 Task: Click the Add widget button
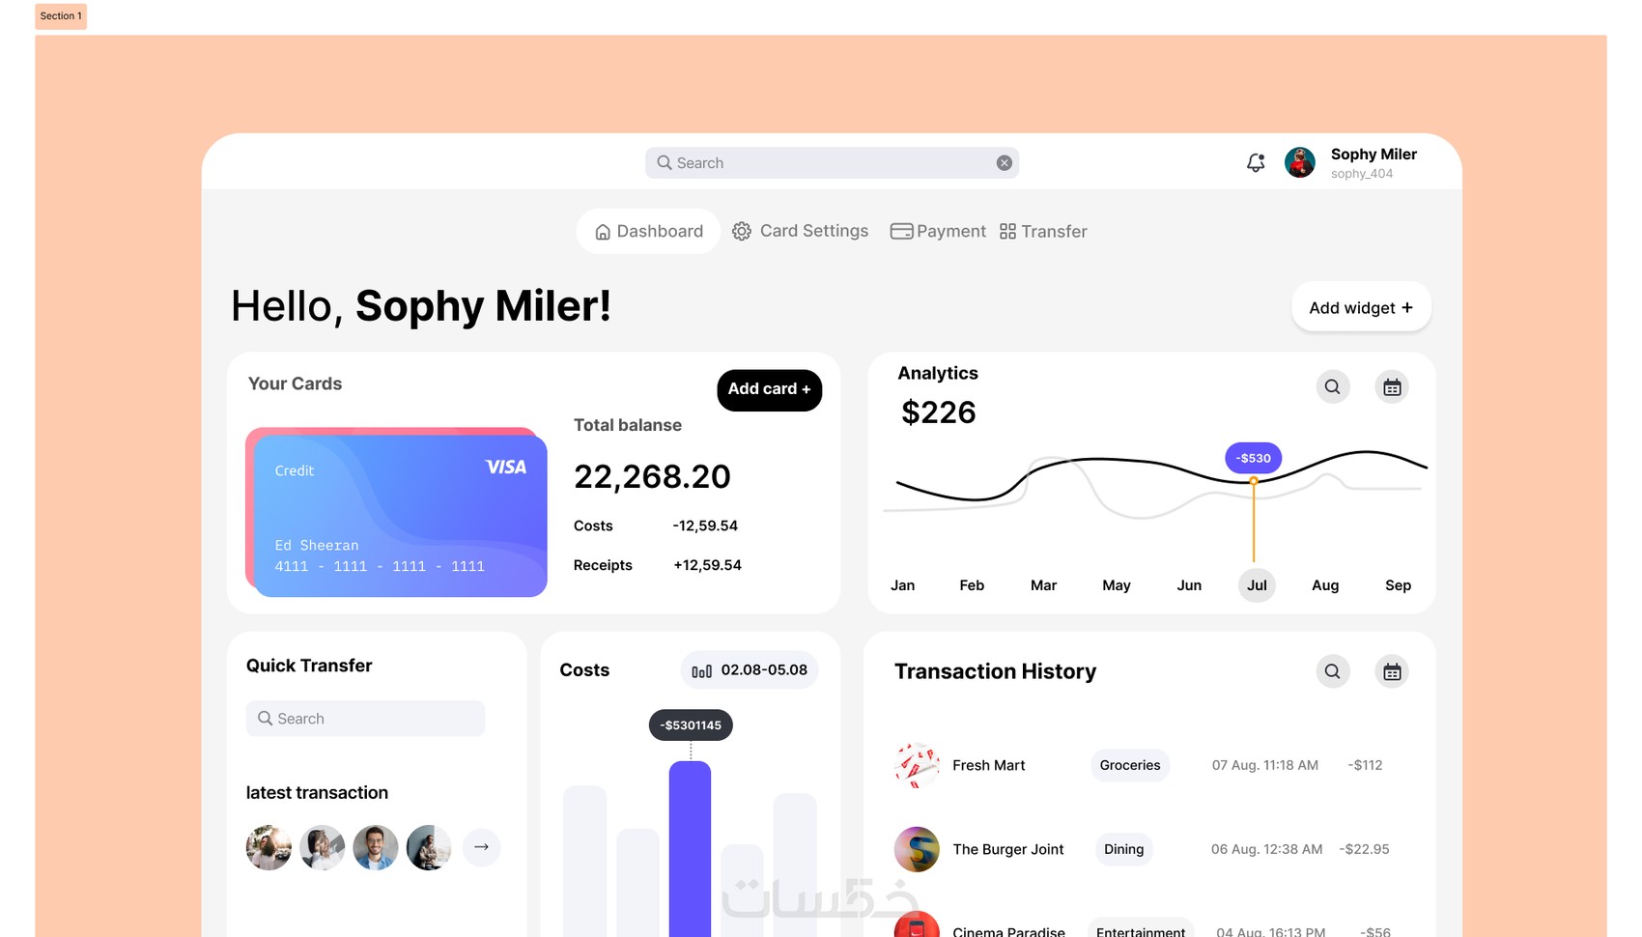1361,307
